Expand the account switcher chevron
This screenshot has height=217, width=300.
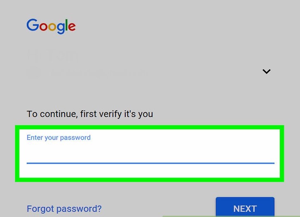(267, 71)
